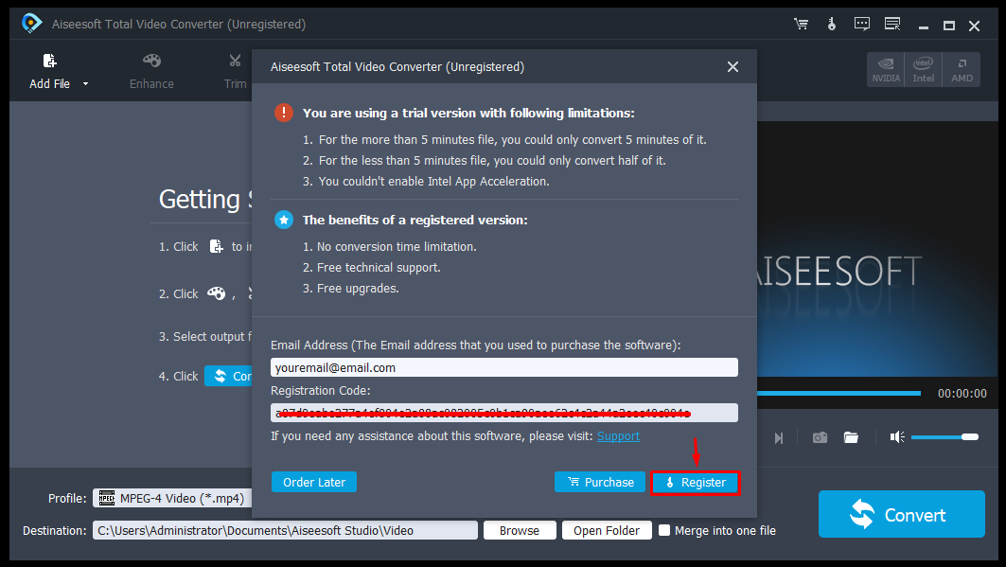Close the registration dialog
The width and height of the screenshot is (1006, 567).
pyautogui.click(x=732, y=67)
